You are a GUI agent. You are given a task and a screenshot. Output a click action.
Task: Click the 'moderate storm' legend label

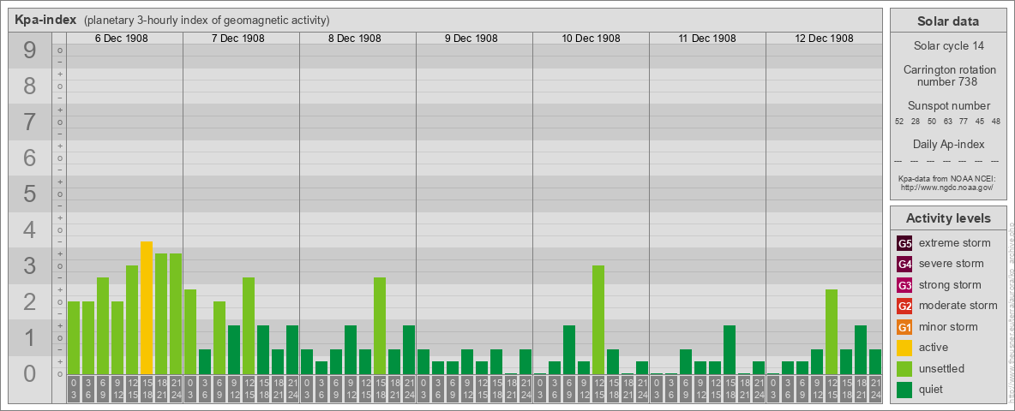958,306
